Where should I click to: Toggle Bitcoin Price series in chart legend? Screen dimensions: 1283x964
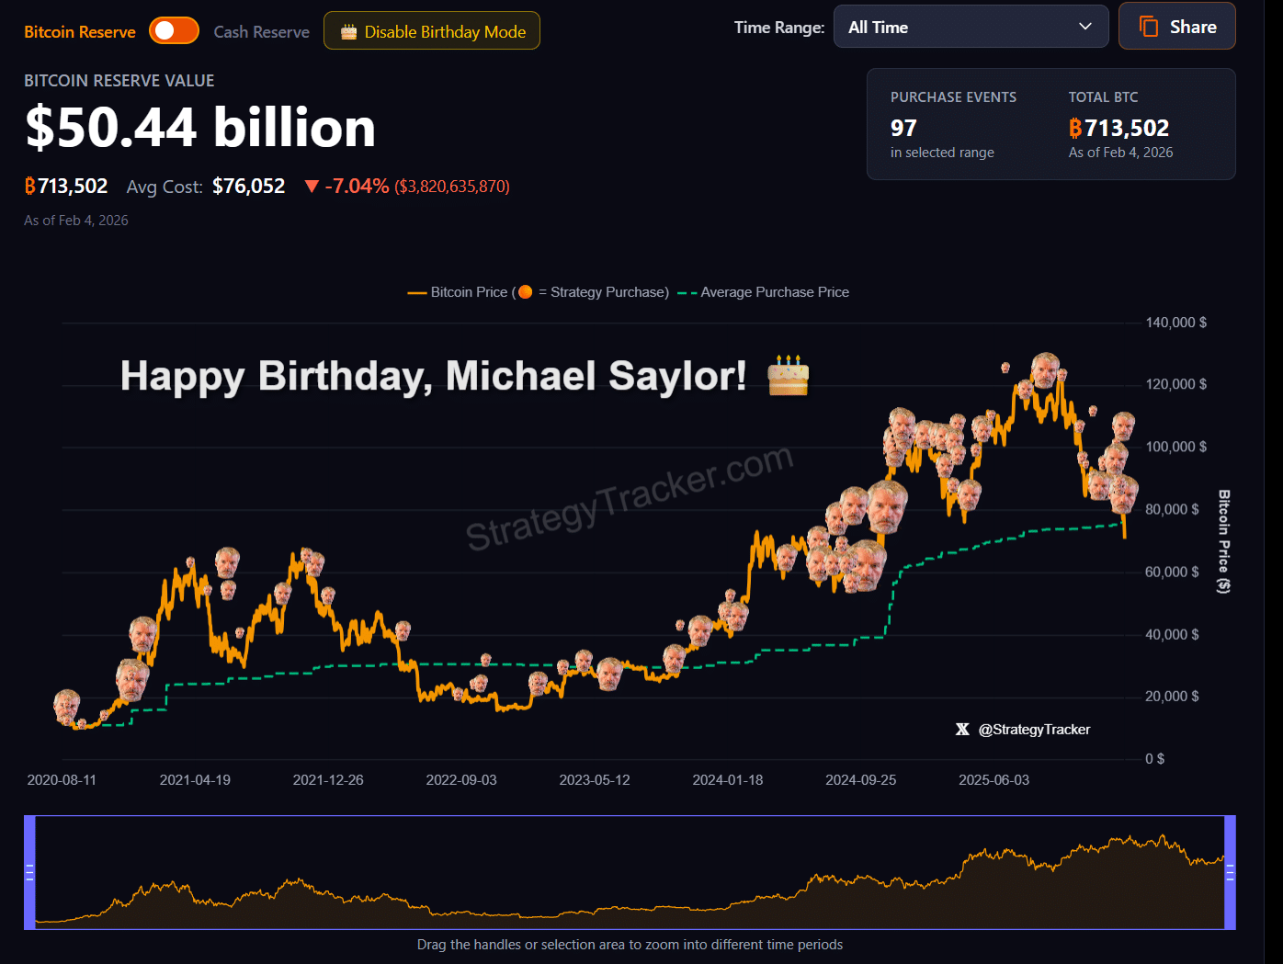pyautogui.click(x=458, y=292)
